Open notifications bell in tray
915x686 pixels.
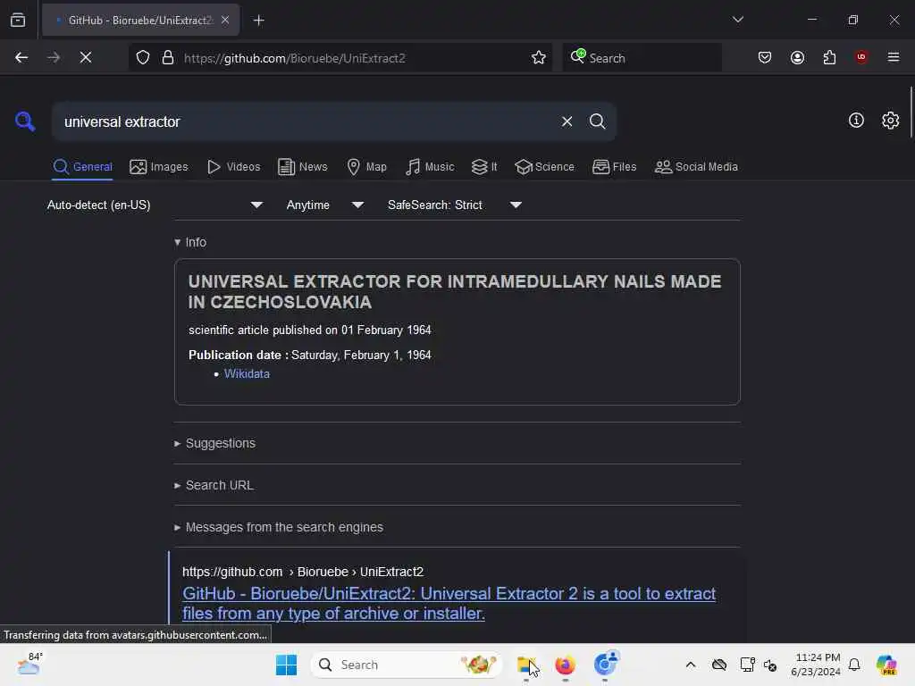[x=854, y=665]
